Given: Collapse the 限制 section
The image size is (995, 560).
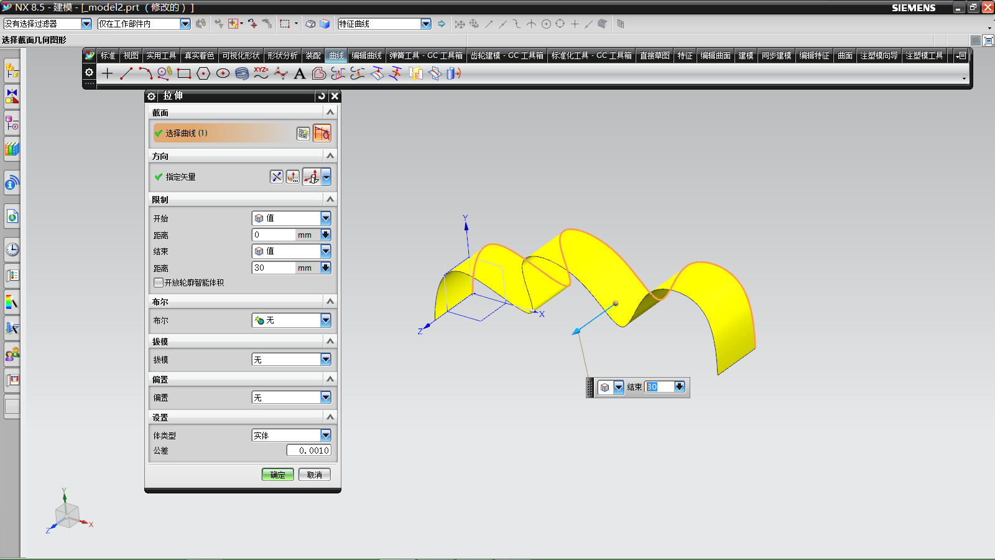Looking at the screenshot, I should (330, 199).
